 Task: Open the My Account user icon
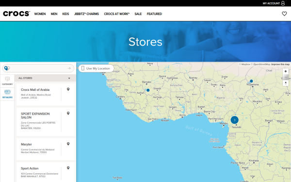pos(283,3)
